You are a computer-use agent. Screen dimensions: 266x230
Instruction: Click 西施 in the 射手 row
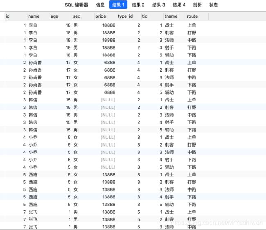(x=33, y=197)
